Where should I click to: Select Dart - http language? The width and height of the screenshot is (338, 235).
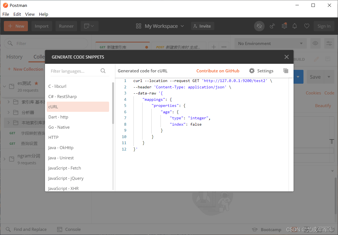pyautogui.click(x=78, y=117)
